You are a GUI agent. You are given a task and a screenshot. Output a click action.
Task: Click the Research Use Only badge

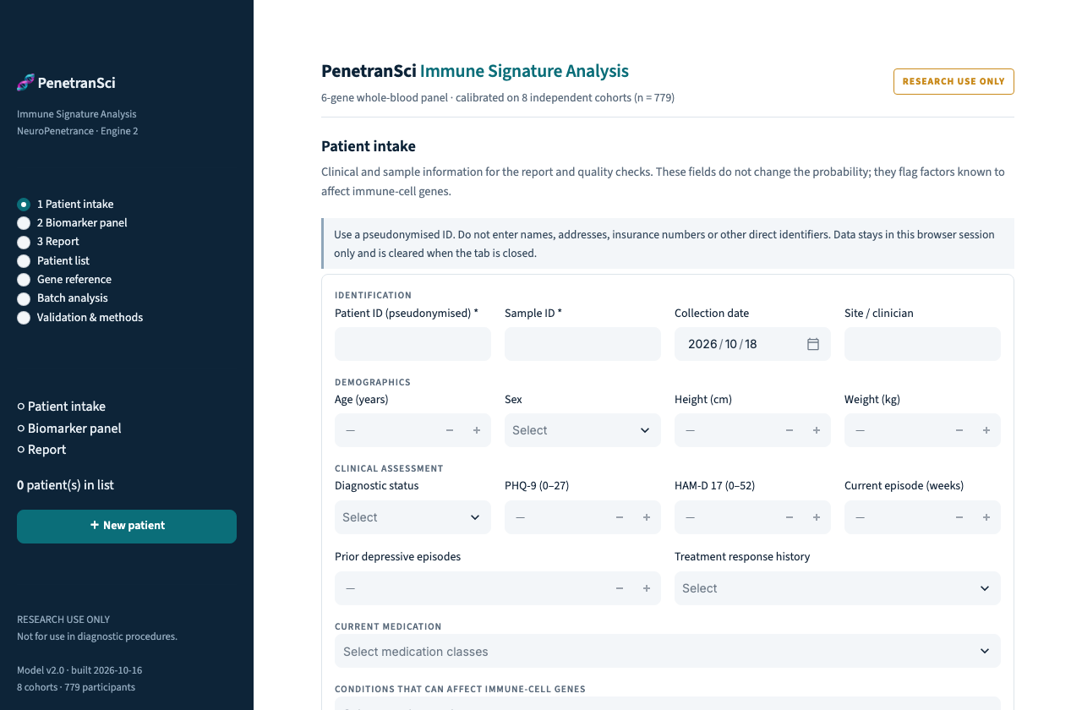tap(954, 81)
